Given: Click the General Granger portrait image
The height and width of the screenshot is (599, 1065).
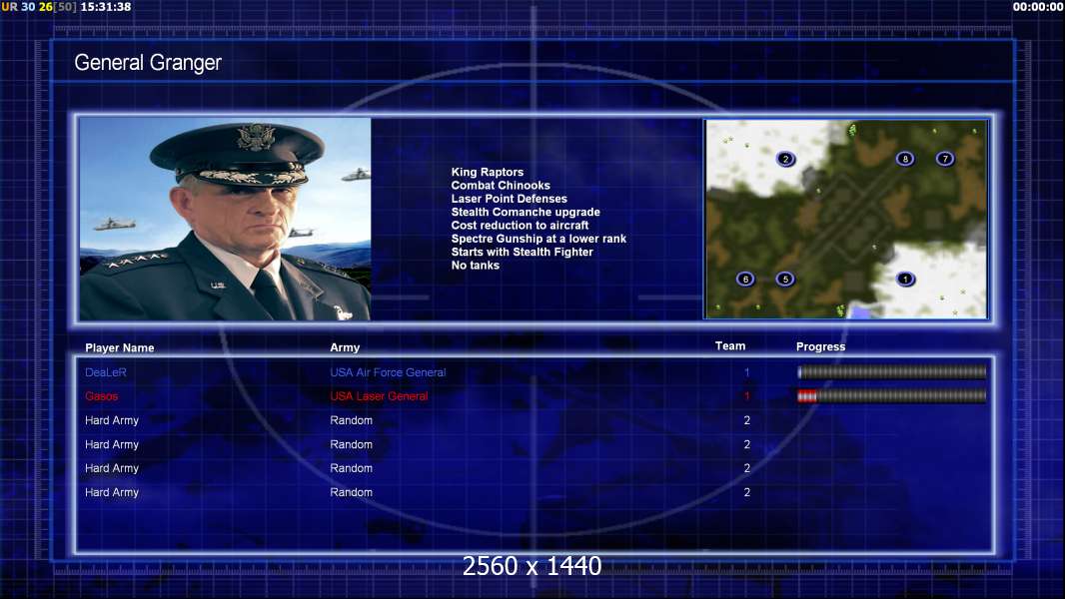Looking at the screenshot, I should pyautogui.click(x=225, y=219).
